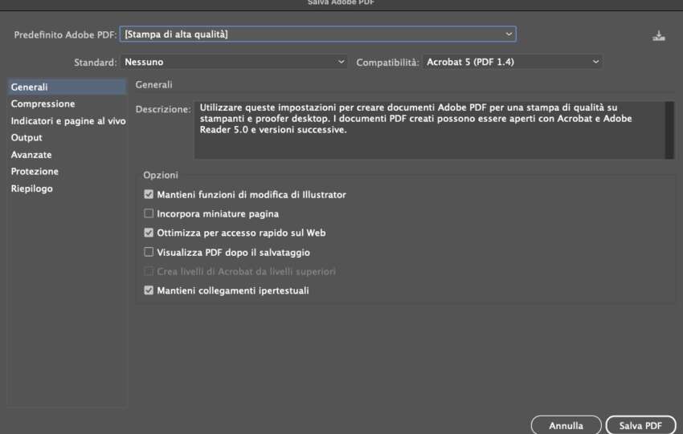Enable Incorpora miniature pagina checkbox
Screen dimensions: 683x434
pyautogui.click(x=149, y=214)
